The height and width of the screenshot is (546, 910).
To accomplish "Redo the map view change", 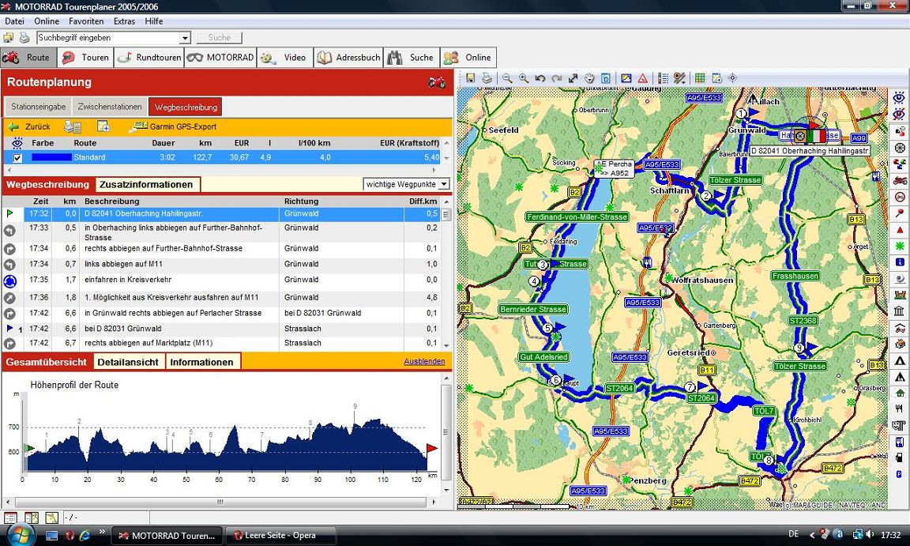I will [x=557, y=77].
